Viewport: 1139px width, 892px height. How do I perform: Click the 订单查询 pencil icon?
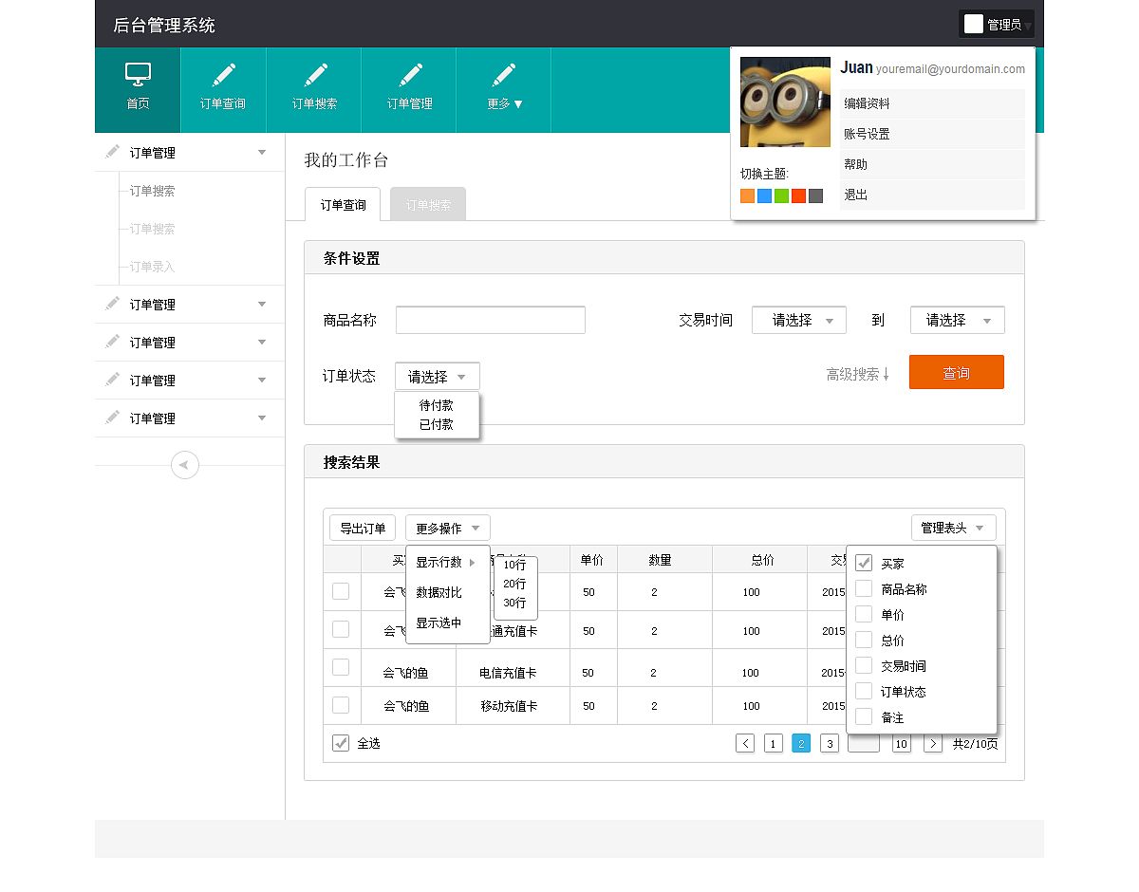[223, 72]
